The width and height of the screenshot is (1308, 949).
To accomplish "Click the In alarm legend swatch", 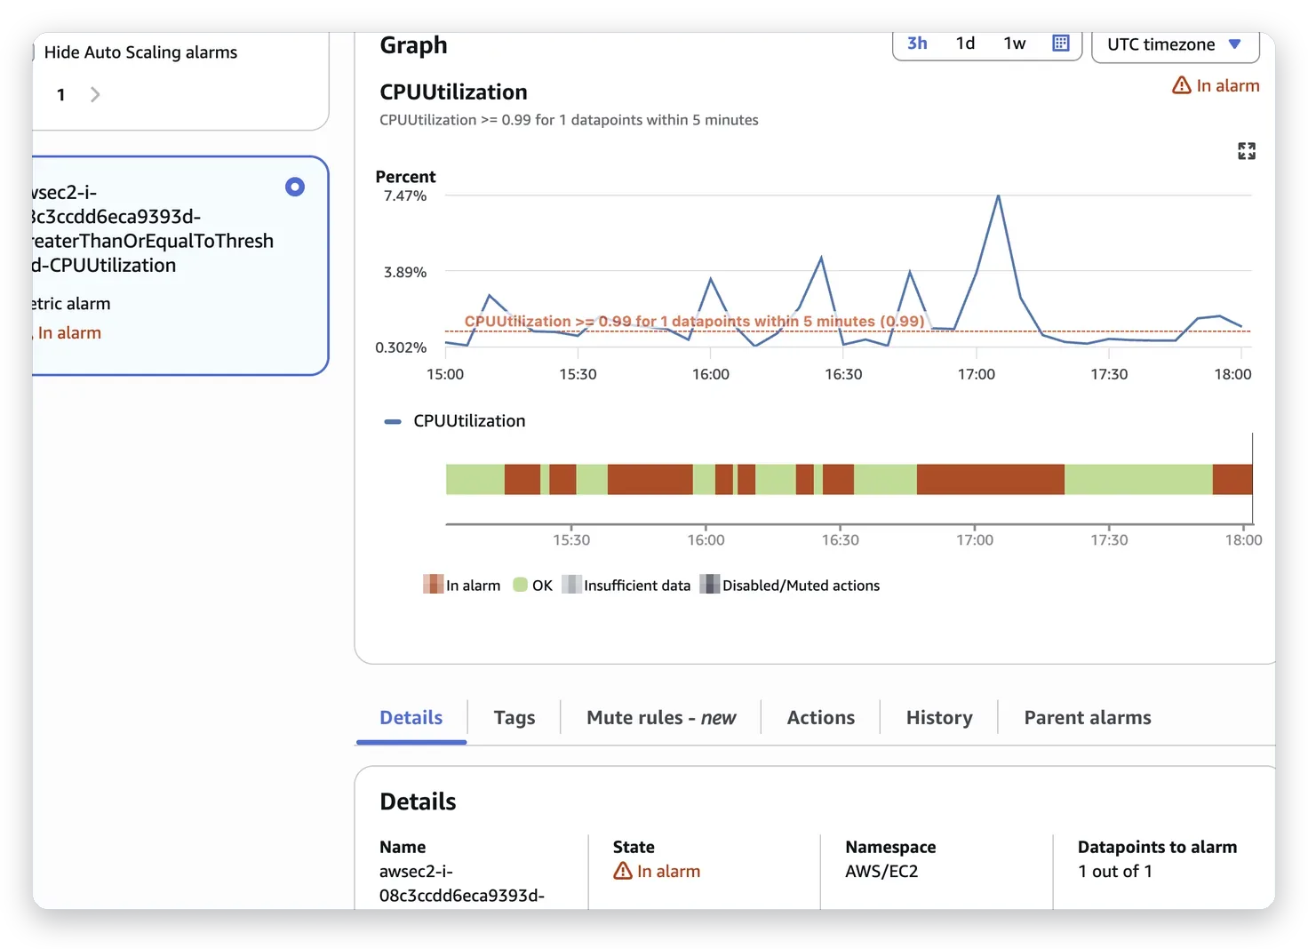I will tap(433, 585).
